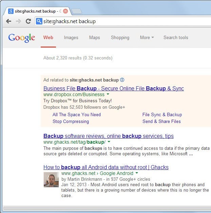Click the address bar with site:ghacks.net backup
Viewport: 211px width, 213px height.
[x=123, y=21]
